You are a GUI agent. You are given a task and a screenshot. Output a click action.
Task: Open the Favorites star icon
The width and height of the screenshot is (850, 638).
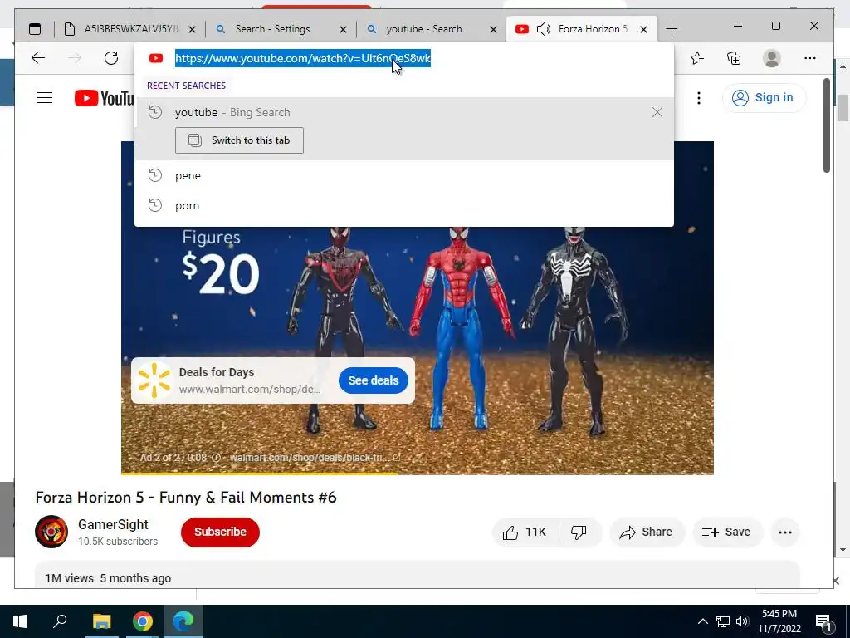(697, 58)
